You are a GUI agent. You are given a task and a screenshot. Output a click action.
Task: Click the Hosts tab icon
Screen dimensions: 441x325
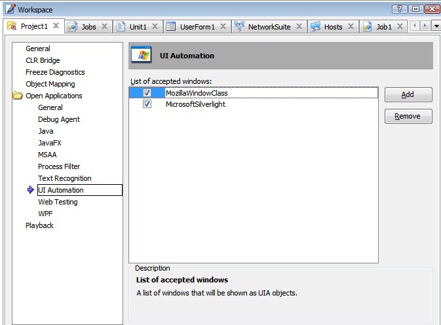point(315,27)
